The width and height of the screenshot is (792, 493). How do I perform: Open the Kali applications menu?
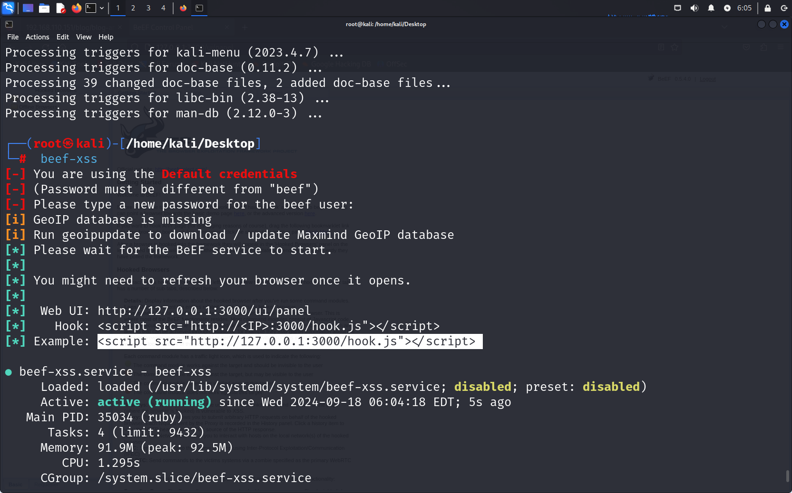[9, 8]
